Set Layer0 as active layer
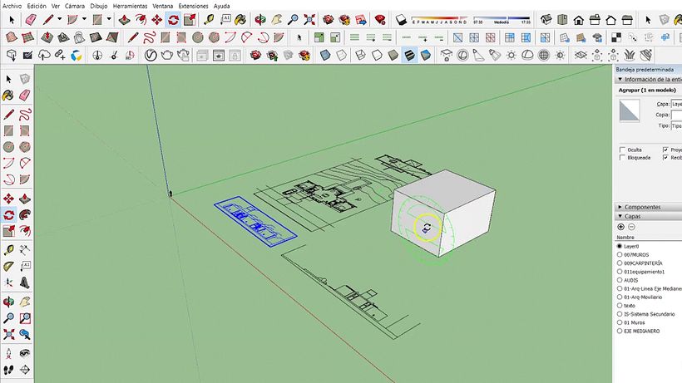Image resolution: width=682 pixels, height=383 pixels. 620,246
